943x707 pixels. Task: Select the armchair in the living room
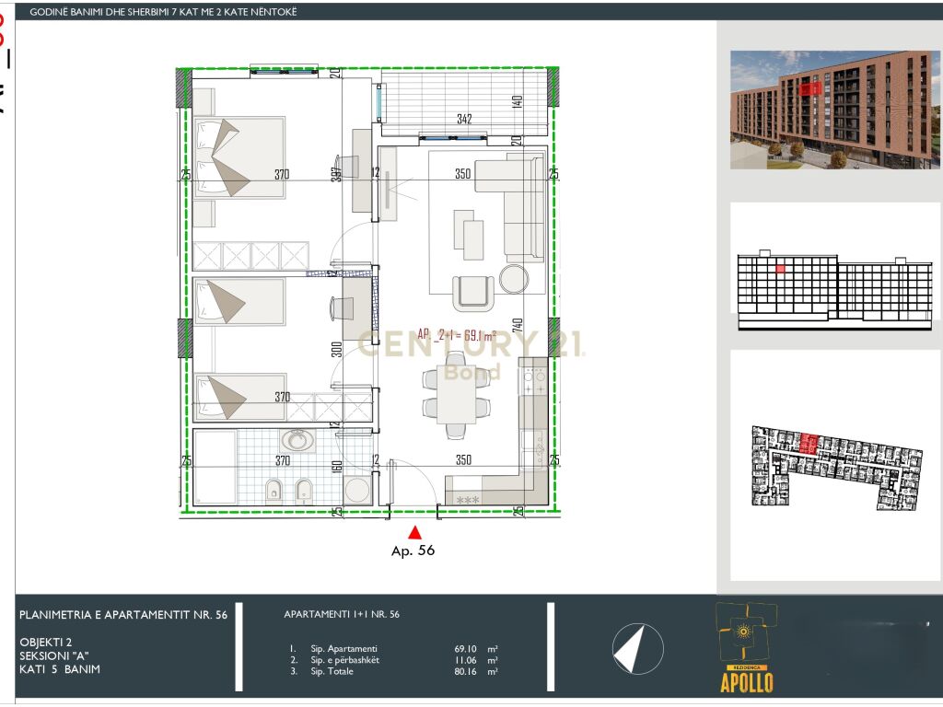coord(473,291)
